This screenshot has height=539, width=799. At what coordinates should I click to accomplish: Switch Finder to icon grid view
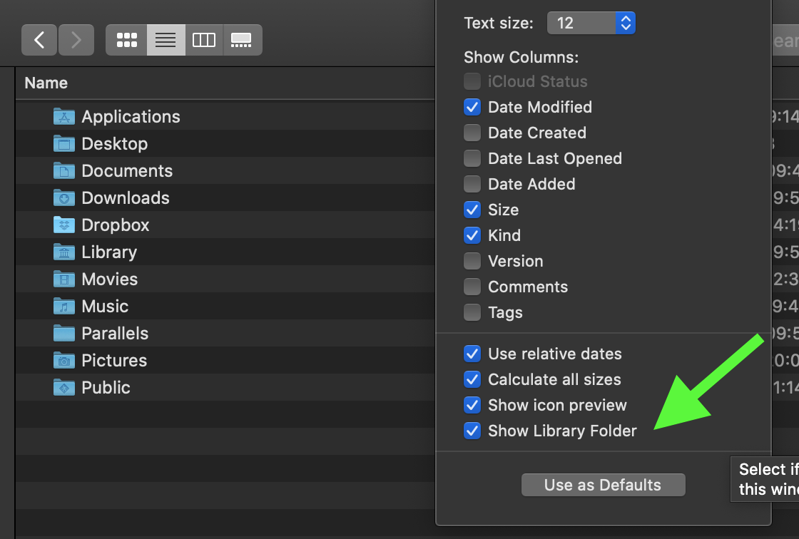[126, 40]
